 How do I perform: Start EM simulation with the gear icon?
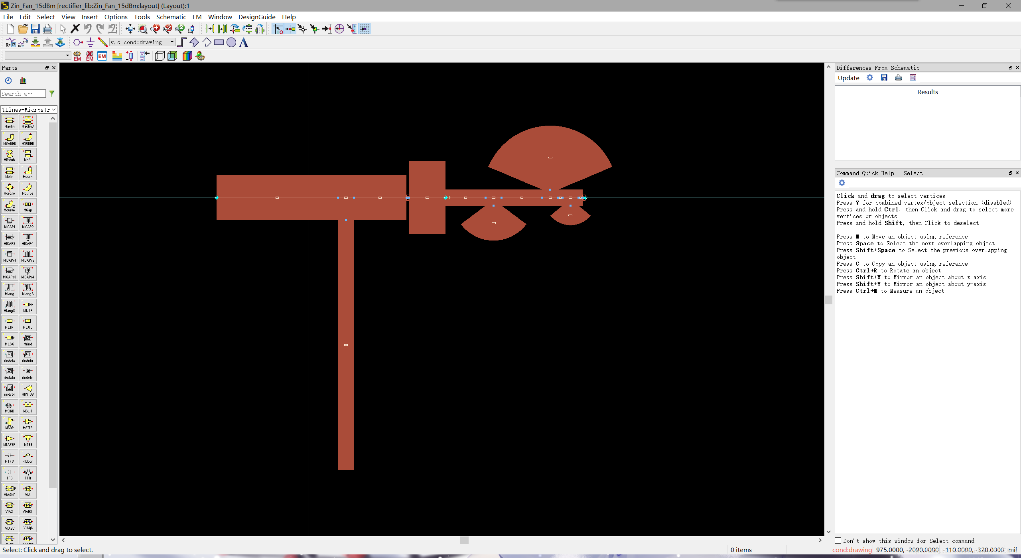[x=77, y=56]
